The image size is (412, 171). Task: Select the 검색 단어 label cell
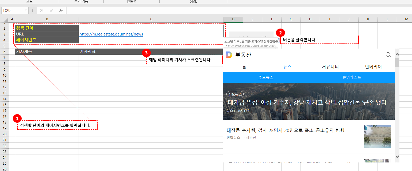coord(47,28)
